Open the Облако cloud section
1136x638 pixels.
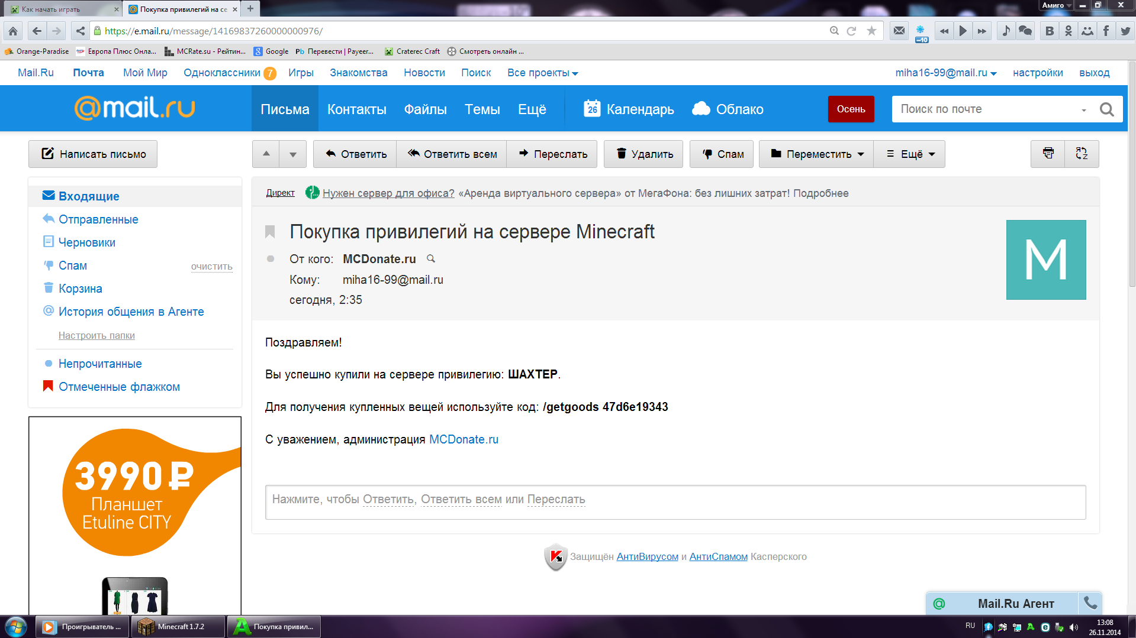(x=728, y=109)
